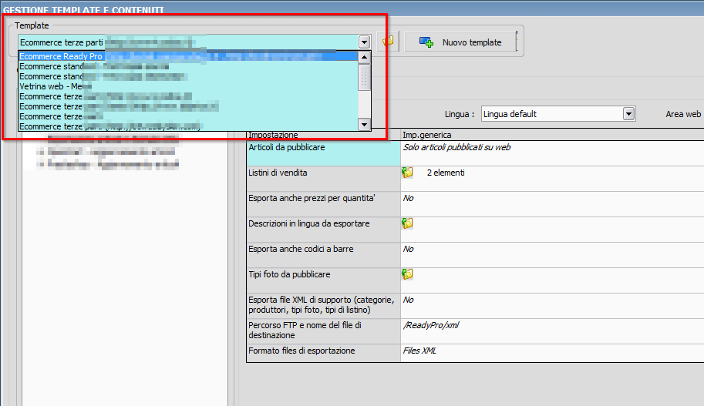Open the Descrizioni in lingua da esportare folder icon
Screen dimensions: 704x406
tap(407, 223)
